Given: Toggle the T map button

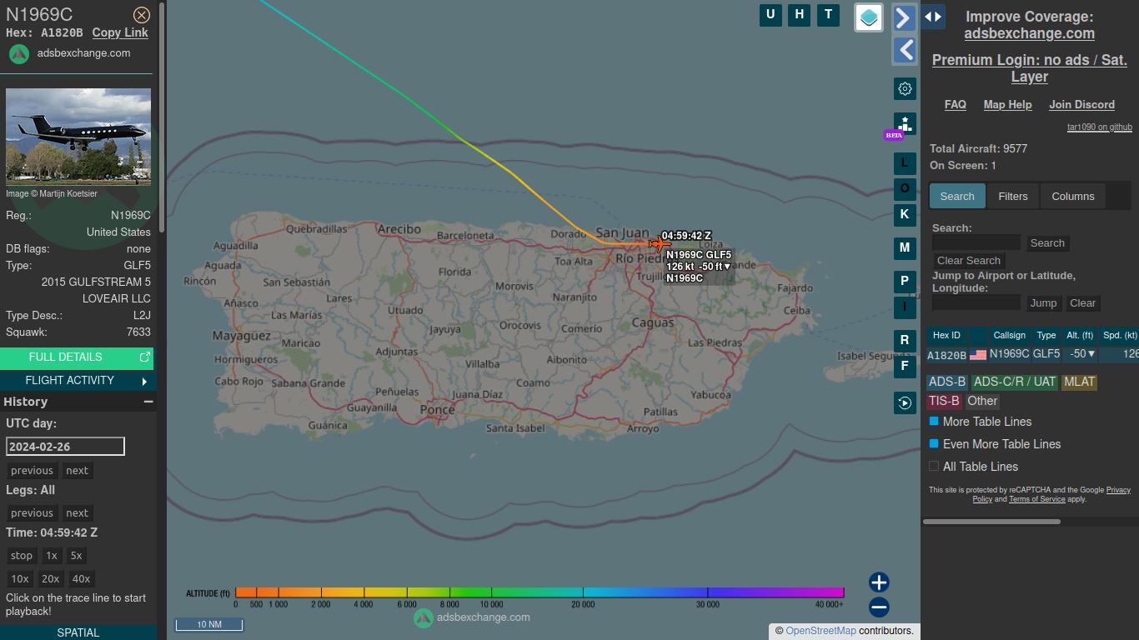Looking at the screenshot, I should [828, 15].
